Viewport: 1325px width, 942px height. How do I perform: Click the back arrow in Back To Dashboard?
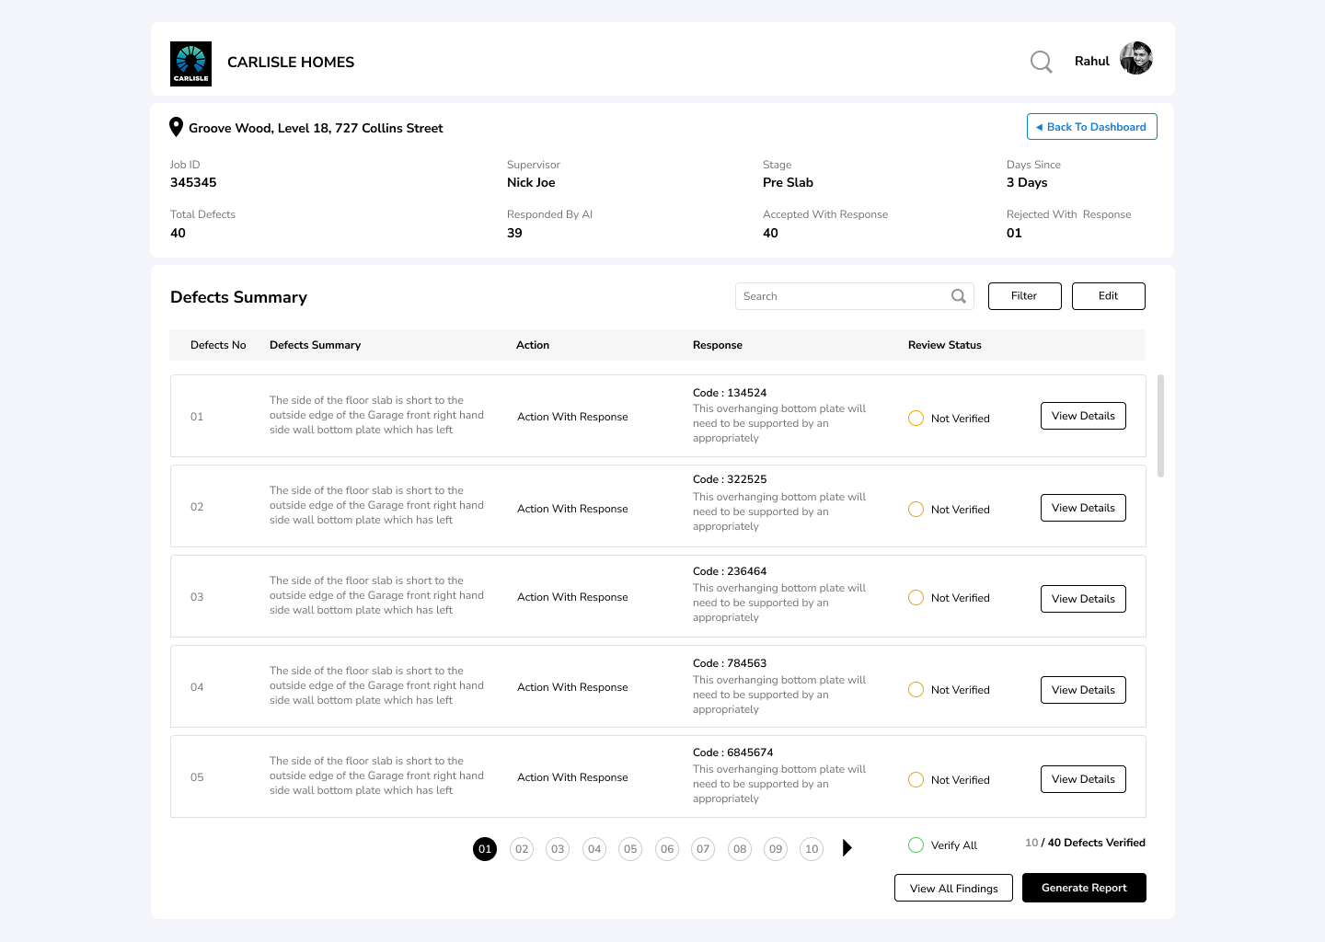coord(1041,126)
